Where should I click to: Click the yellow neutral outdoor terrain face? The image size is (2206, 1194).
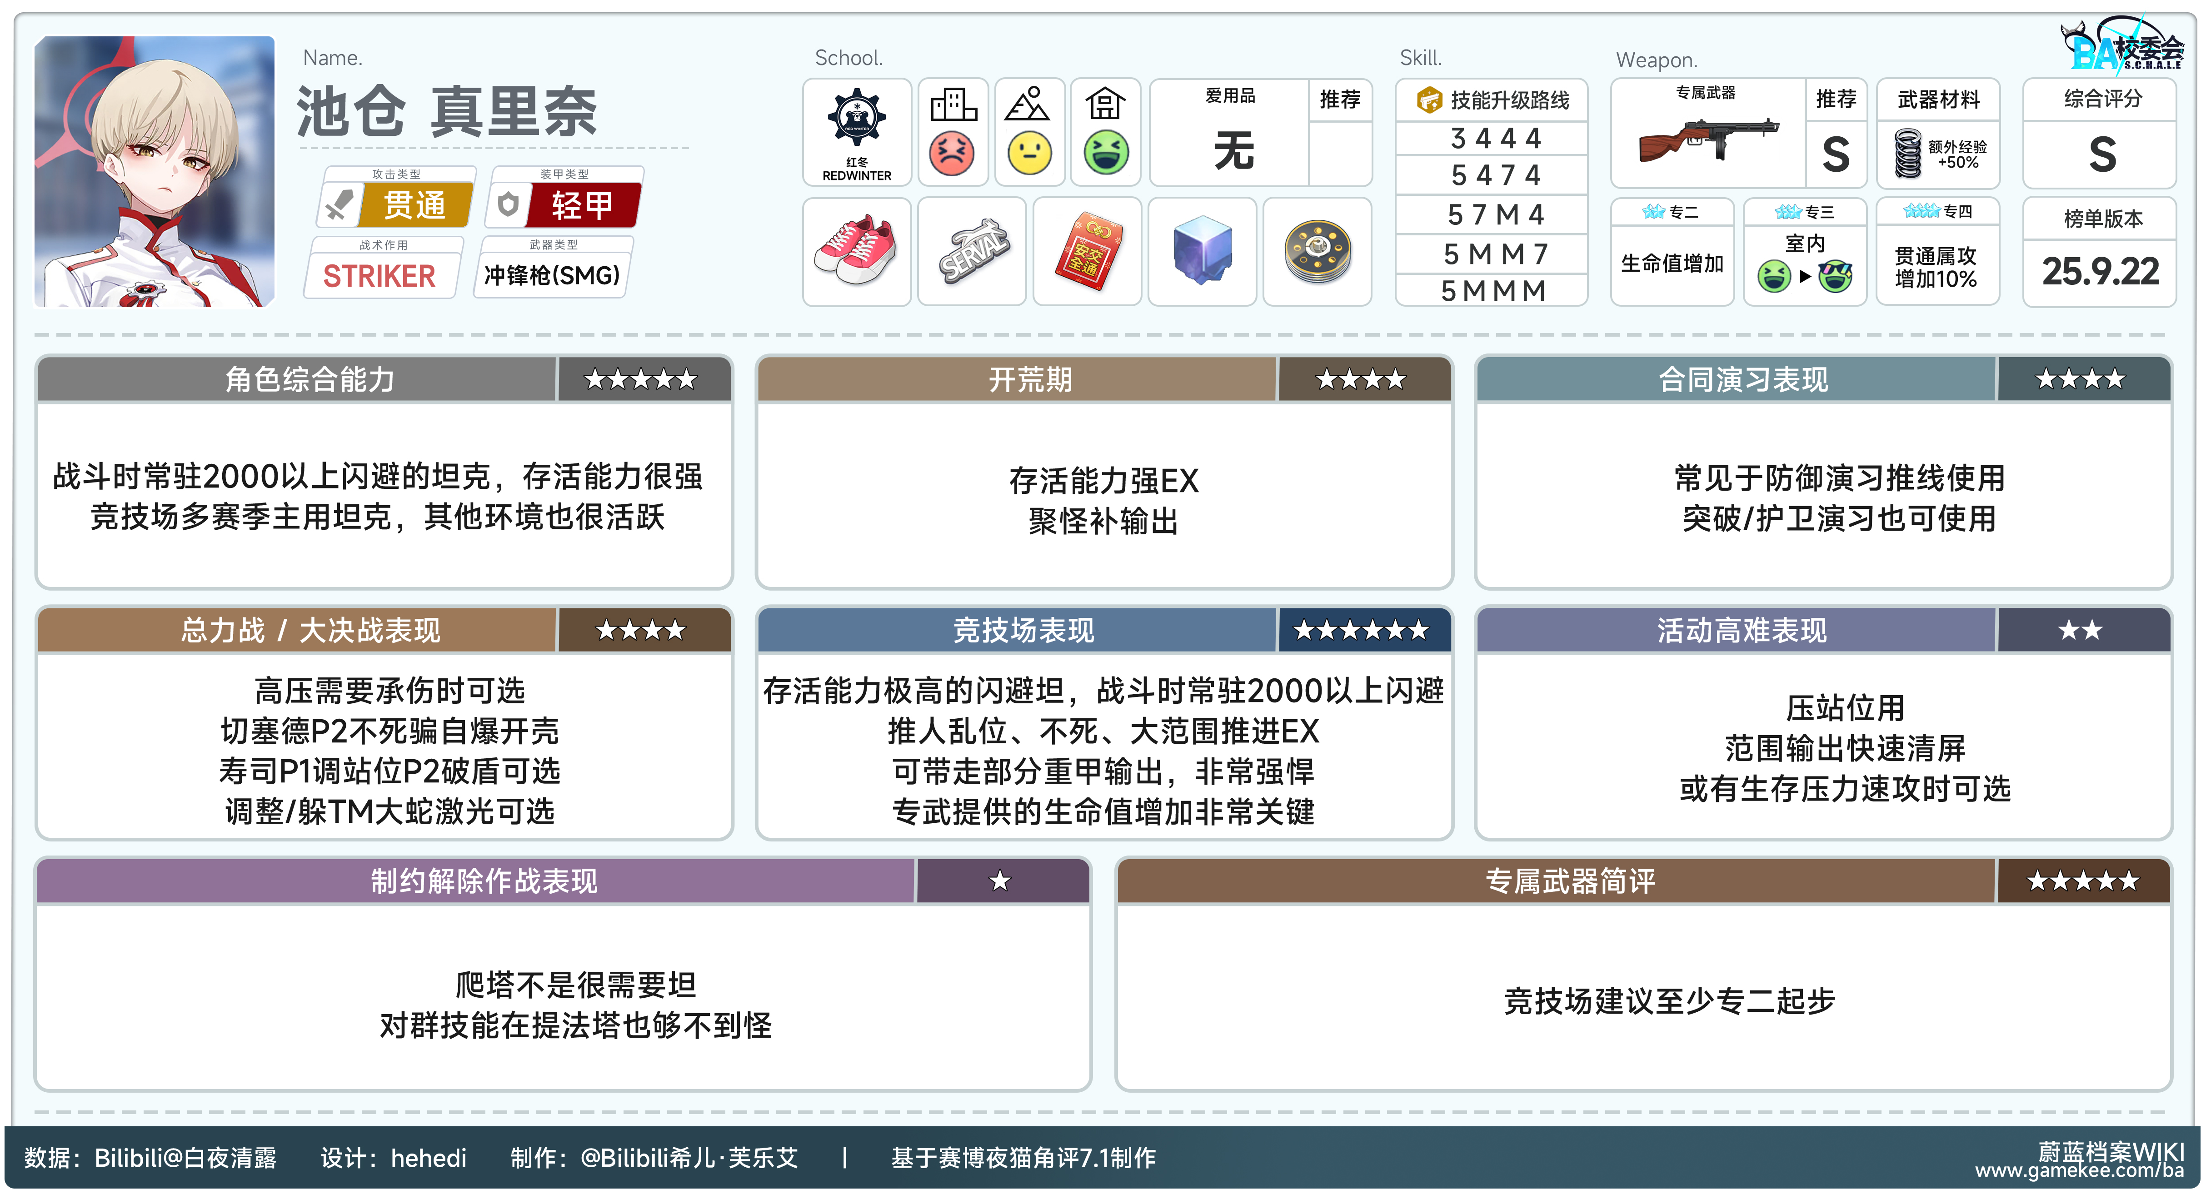pyautogui.click(x=1029, y=153)
